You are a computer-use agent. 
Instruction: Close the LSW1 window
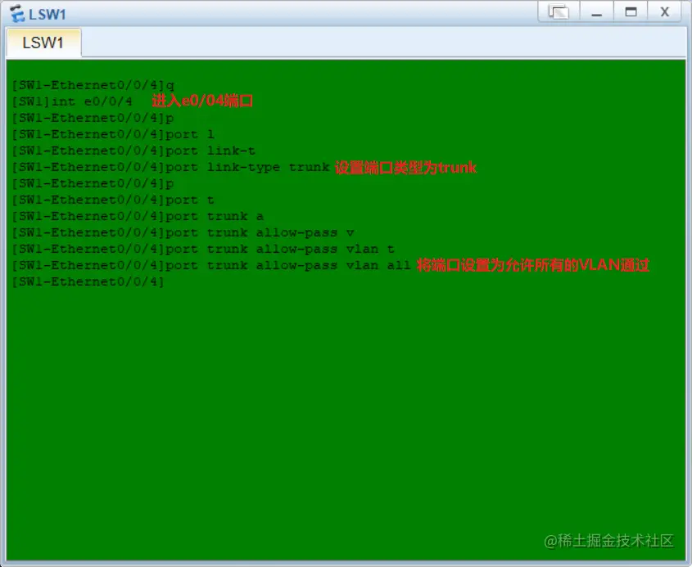coord(665,11)
